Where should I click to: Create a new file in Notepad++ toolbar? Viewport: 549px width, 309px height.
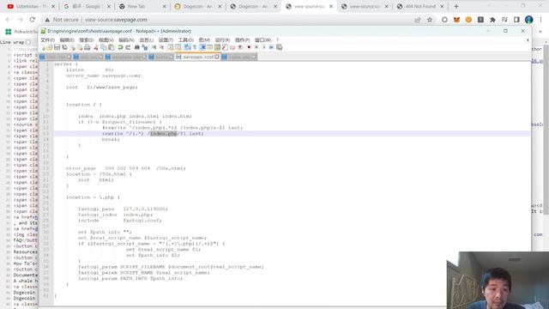click(44, 47)
